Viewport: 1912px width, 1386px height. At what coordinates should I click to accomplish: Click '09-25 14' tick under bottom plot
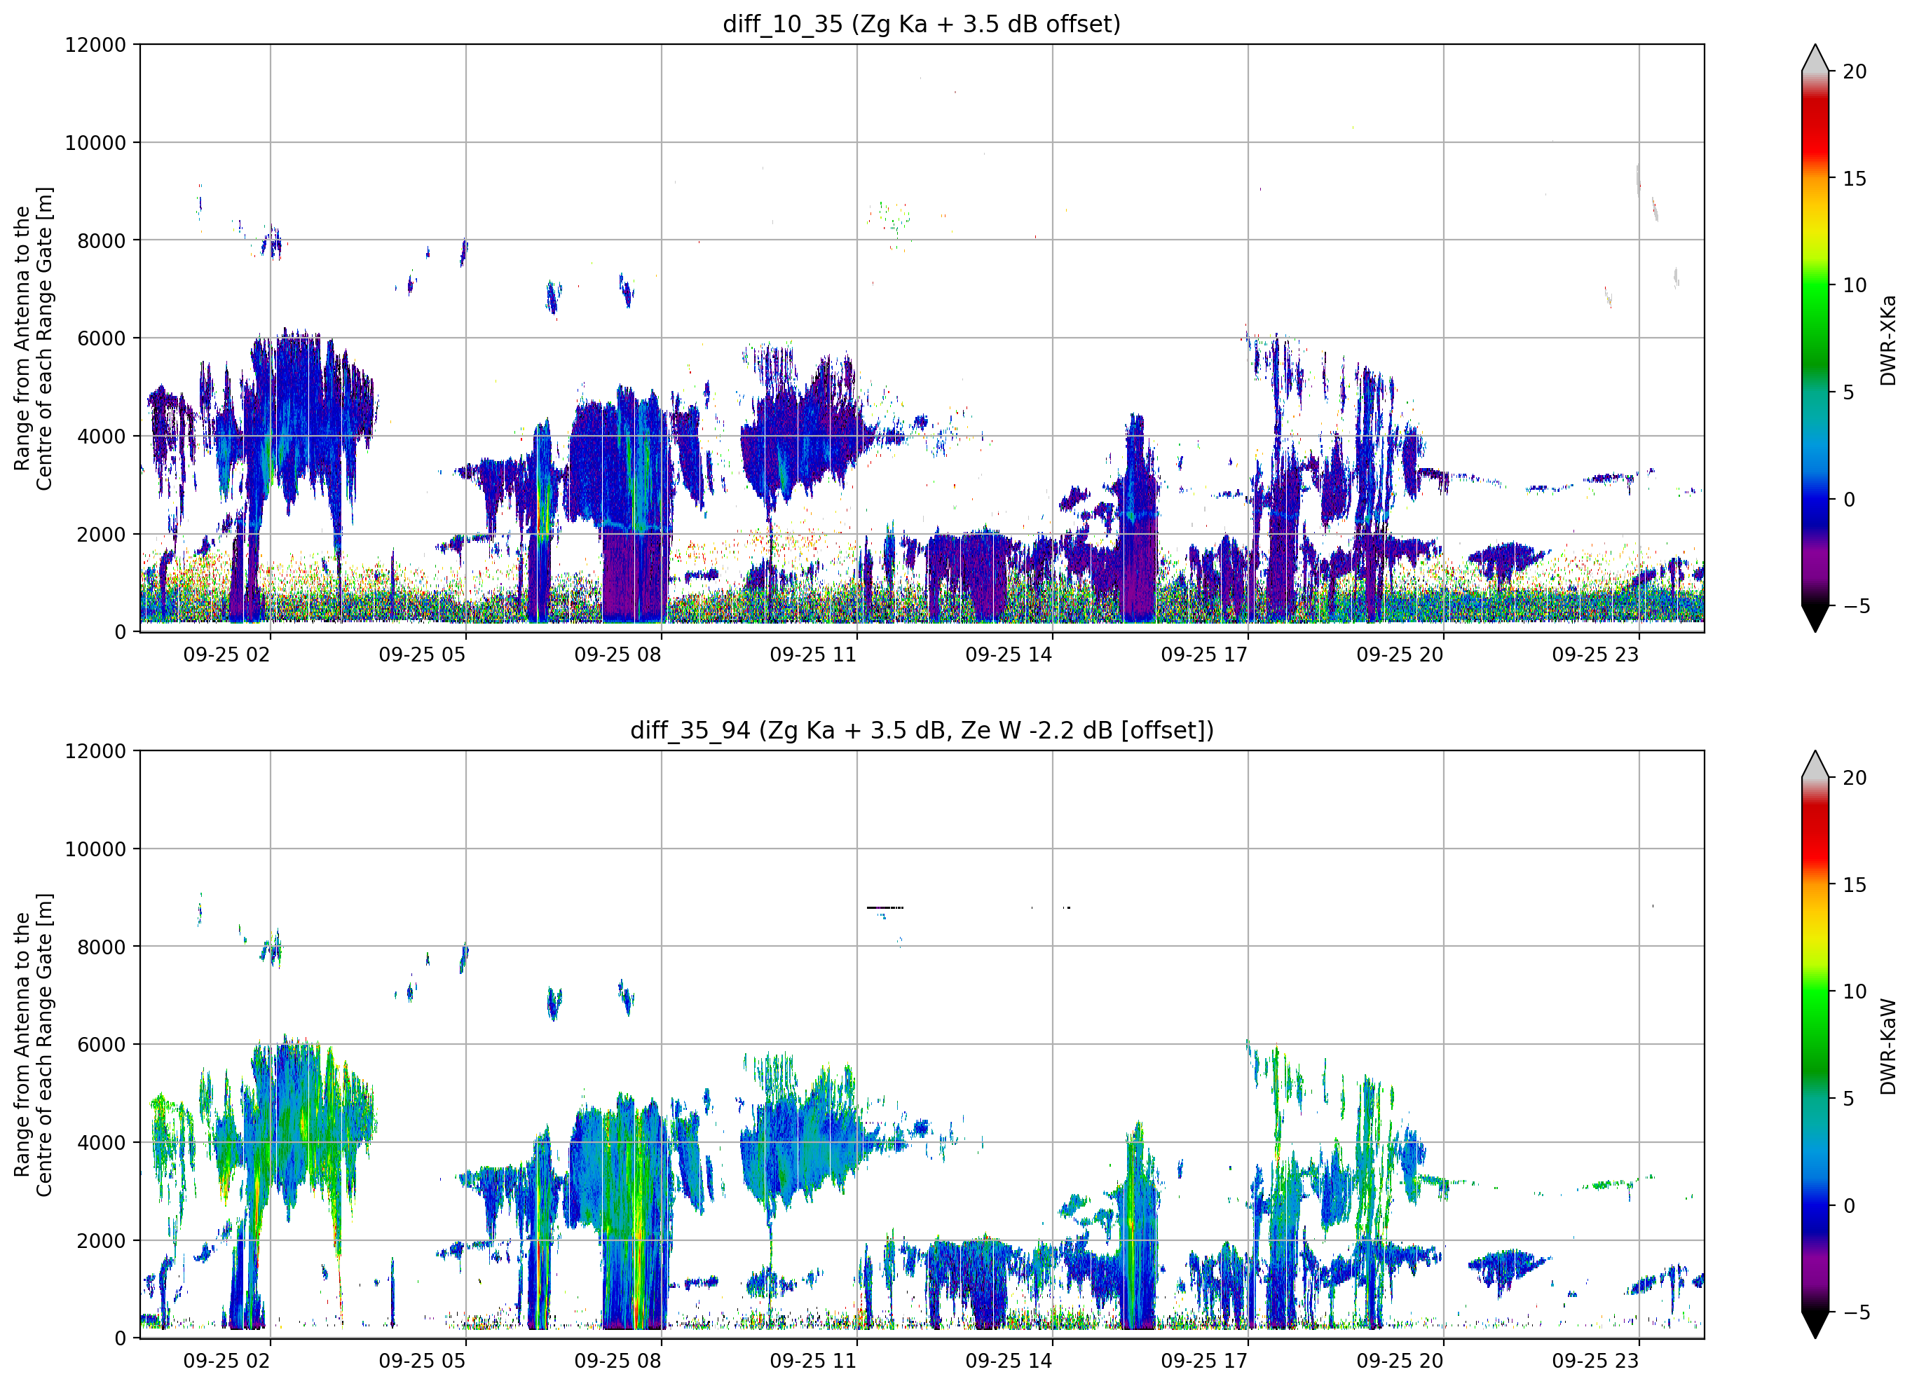[x=1009, y=1361]
